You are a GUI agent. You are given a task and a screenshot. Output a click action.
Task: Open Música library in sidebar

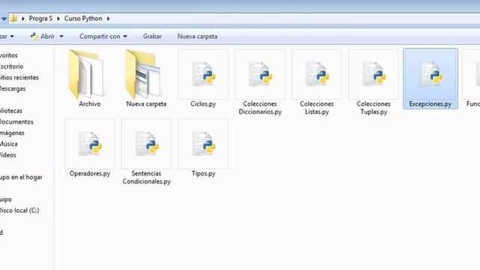click(8, 144)
